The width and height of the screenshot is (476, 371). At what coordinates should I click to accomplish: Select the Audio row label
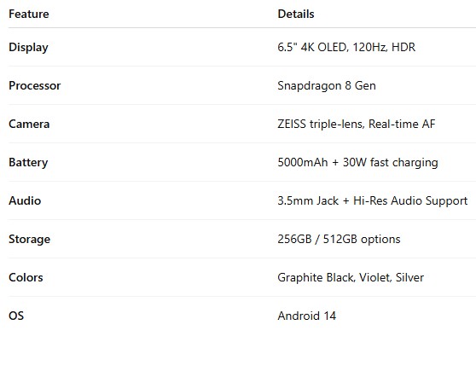coord(25,200)
